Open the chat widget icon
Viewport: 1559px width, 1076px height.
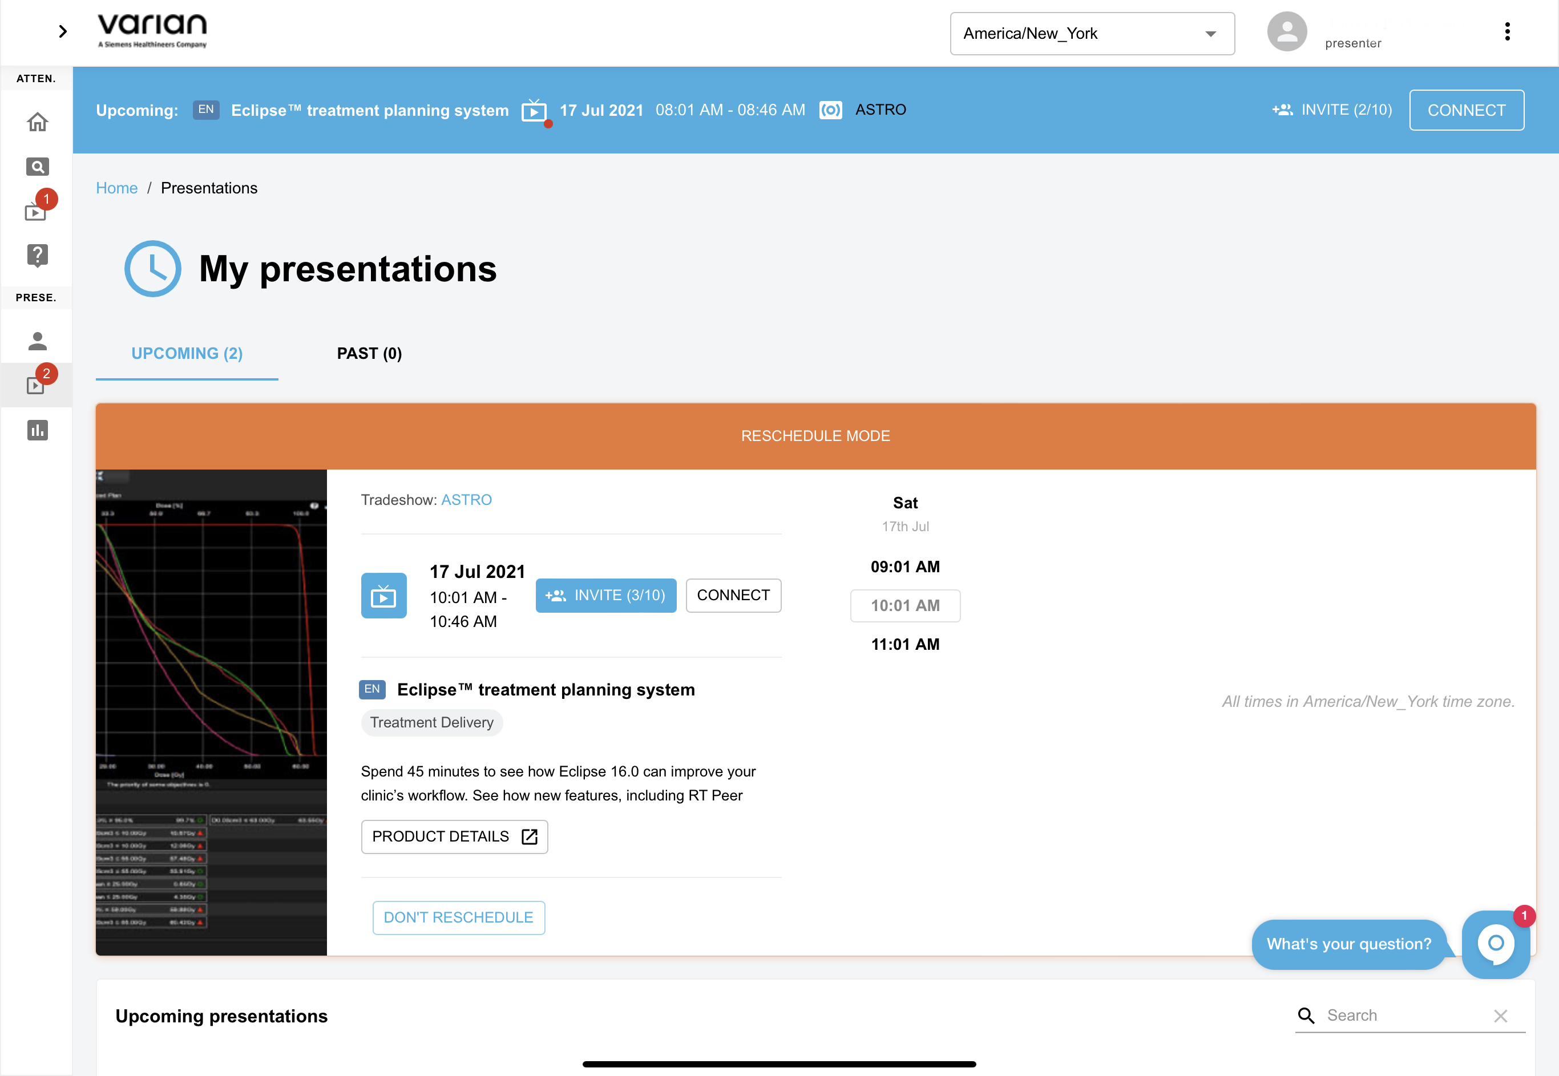[x=1495, y=944]
